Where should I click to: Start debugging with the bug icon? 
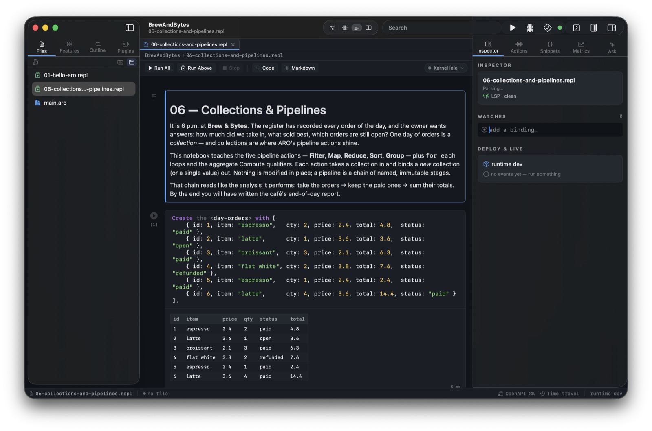click(530, 28)
